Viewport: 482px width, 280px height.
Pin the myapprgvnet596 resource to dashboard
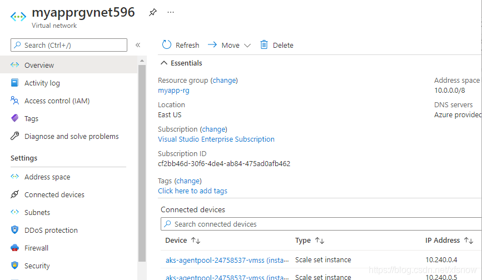pos(153,12)
